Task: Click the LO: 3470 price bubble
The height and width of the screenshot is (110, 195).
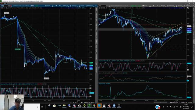Action: point(47,79)
